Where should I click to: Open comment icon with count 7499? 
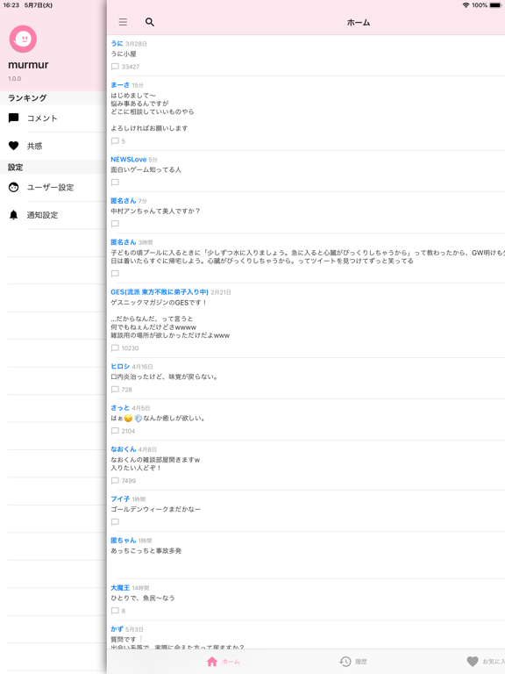(115, 481)
